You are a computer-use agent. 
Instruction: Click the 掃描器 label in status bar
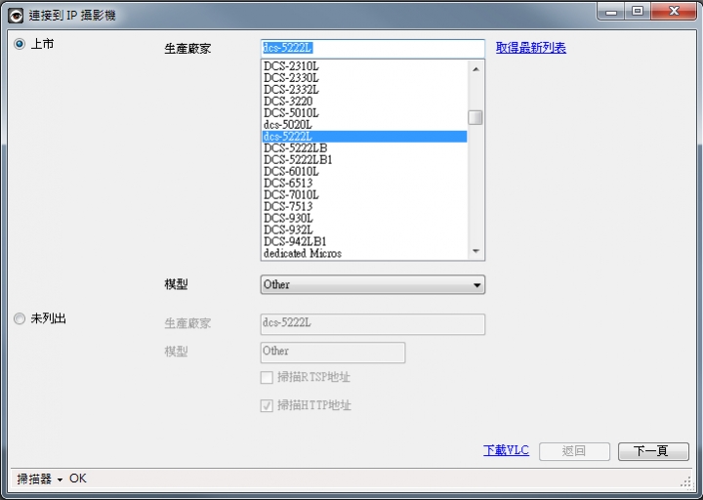(x=34, y=479)
